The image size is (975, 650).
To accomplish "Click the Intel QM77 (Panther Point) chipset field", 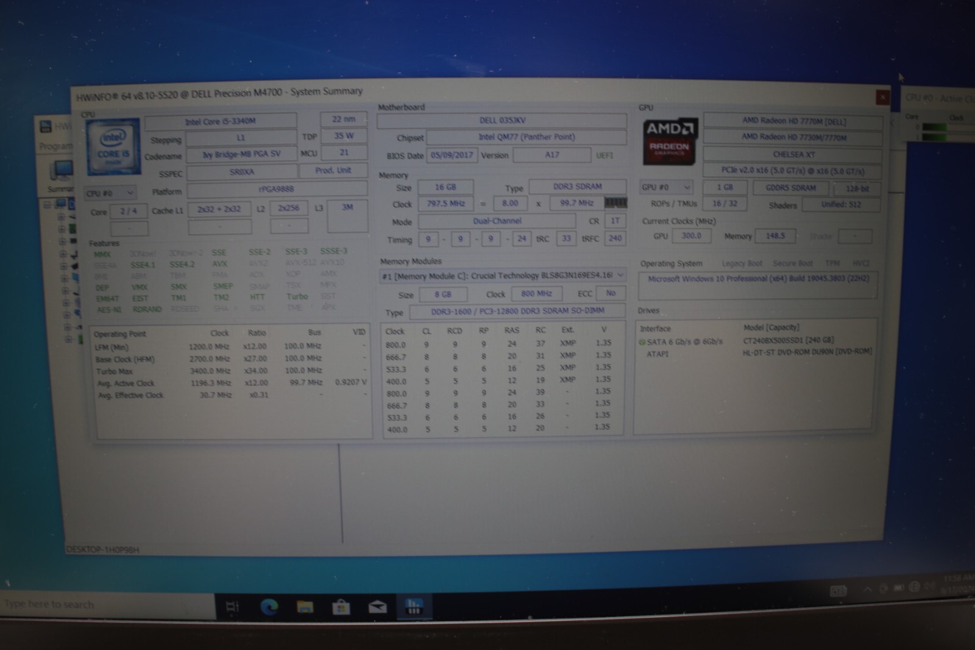I will click(x=526, y=137).
